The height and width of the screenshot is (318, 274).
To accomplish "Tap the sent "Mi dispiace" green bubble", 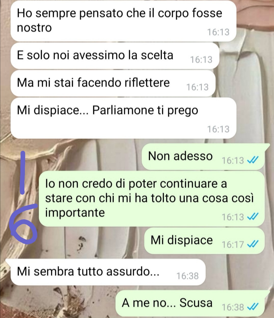I will (x=204, y=241).
